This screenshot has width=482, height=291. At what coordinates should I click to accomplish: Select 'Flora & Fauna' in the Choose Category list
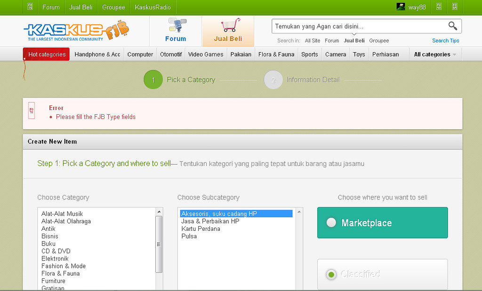click(61, 273)
